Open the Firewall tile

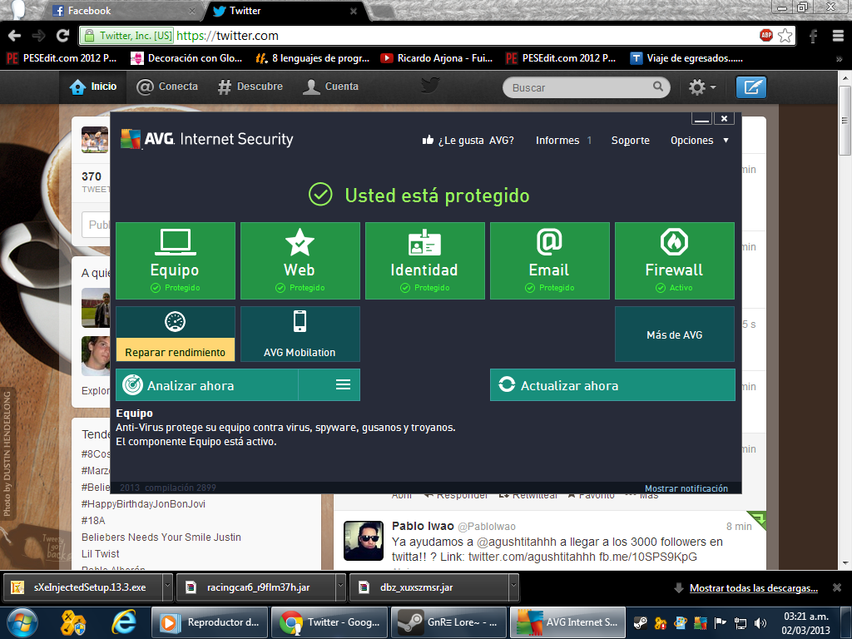tap(674, 260)
